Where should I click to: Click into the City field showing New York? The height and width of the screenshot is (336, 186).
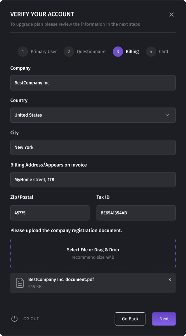pos(93,147)
